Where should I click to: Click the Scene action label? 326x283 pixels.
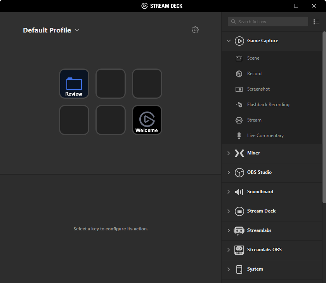253,58
